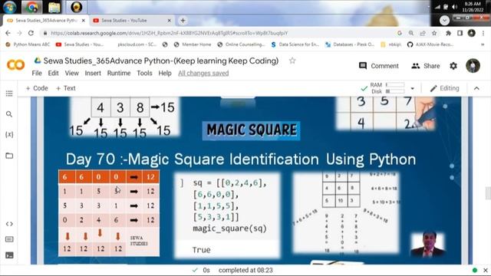This screenshot has width=491, height=276.
Task: Click Windows Start orb
Action: coord(10,7)
